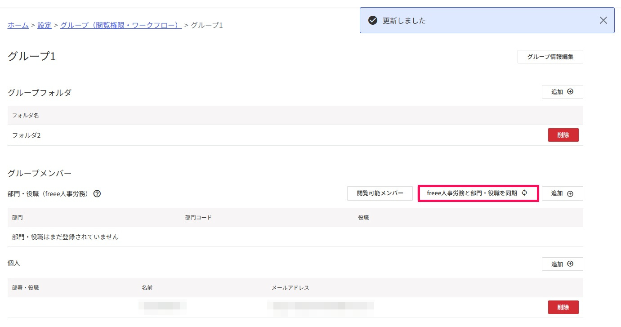The image size is (621, 327).
Task: Open グループ情報編集 button
Action: (550, 57)
